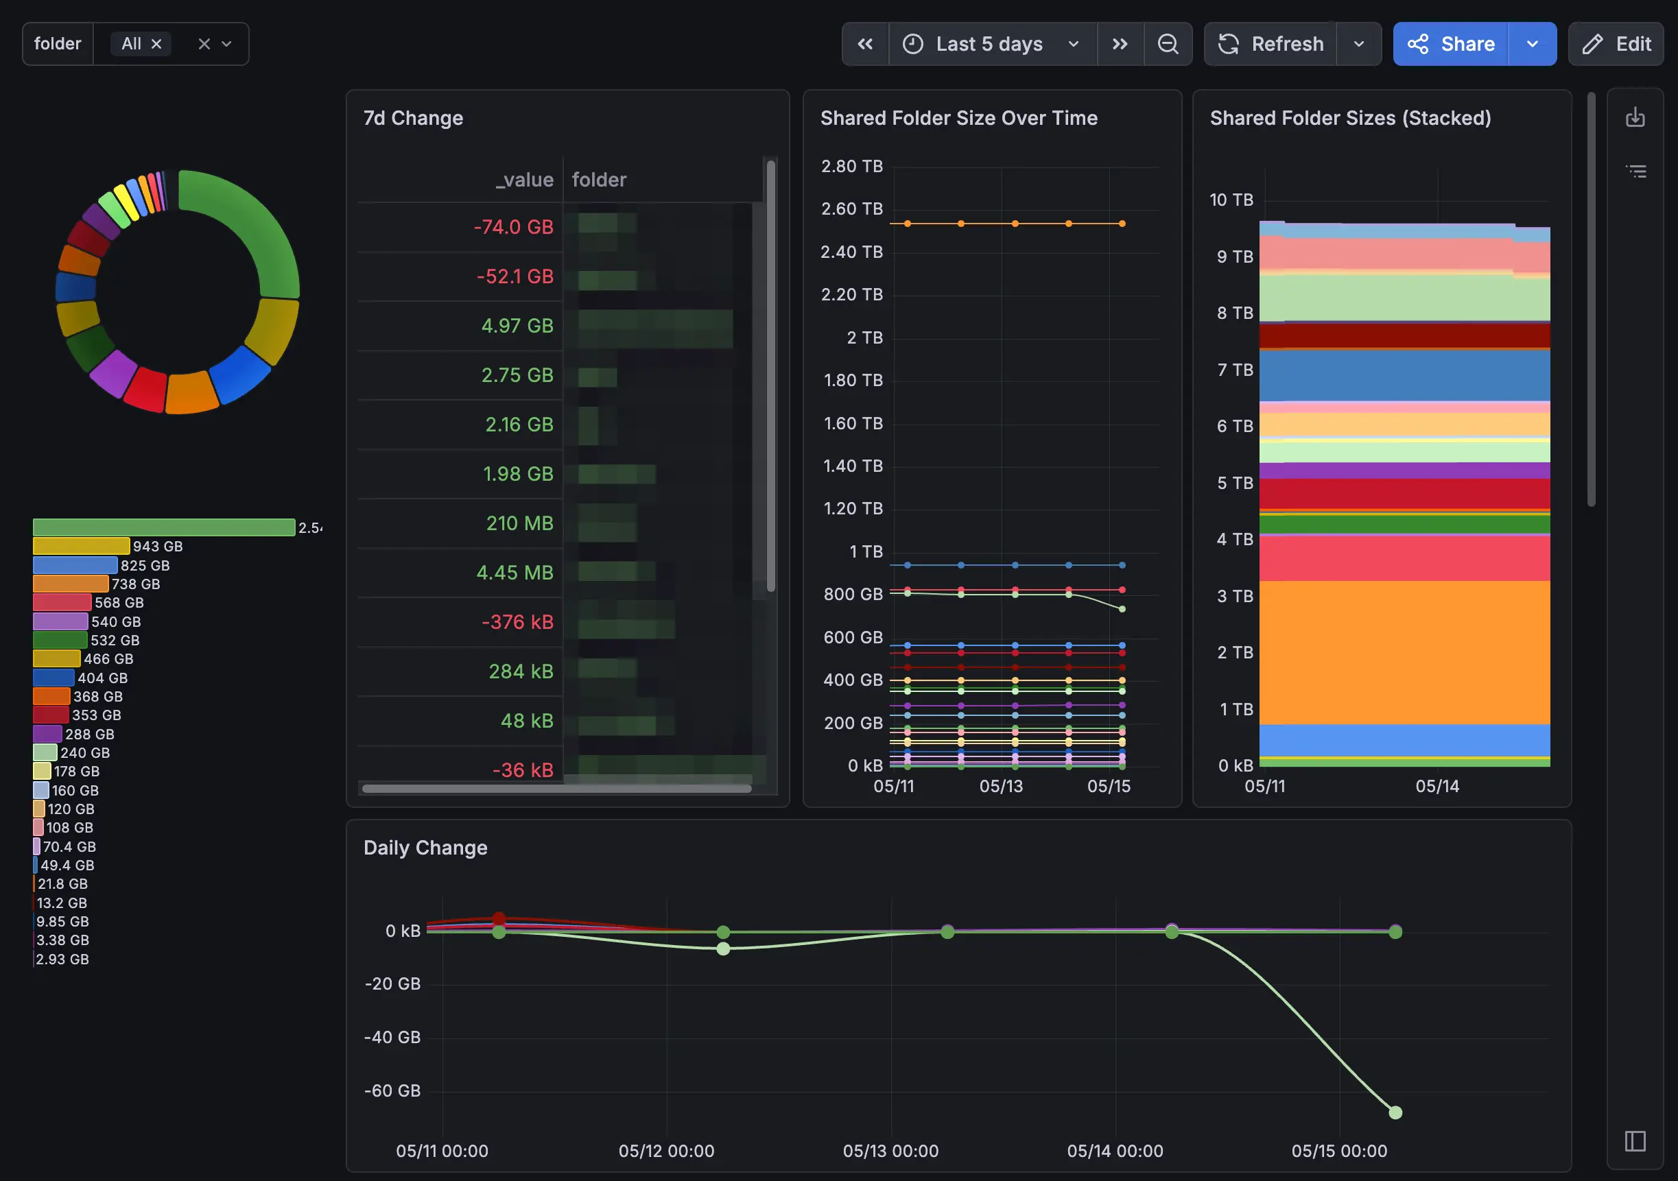Click the blue 825 GB gauge bar
This screenshot has width=1678, height=1181.
(x=75, y=565)
